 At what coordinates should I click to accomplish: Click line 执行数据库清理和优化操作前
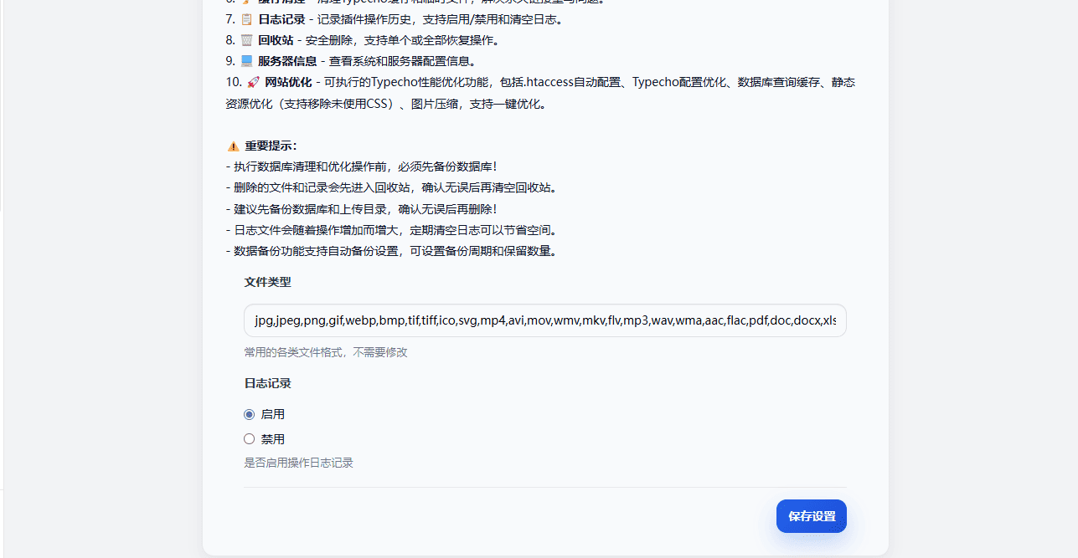point(361,166)
